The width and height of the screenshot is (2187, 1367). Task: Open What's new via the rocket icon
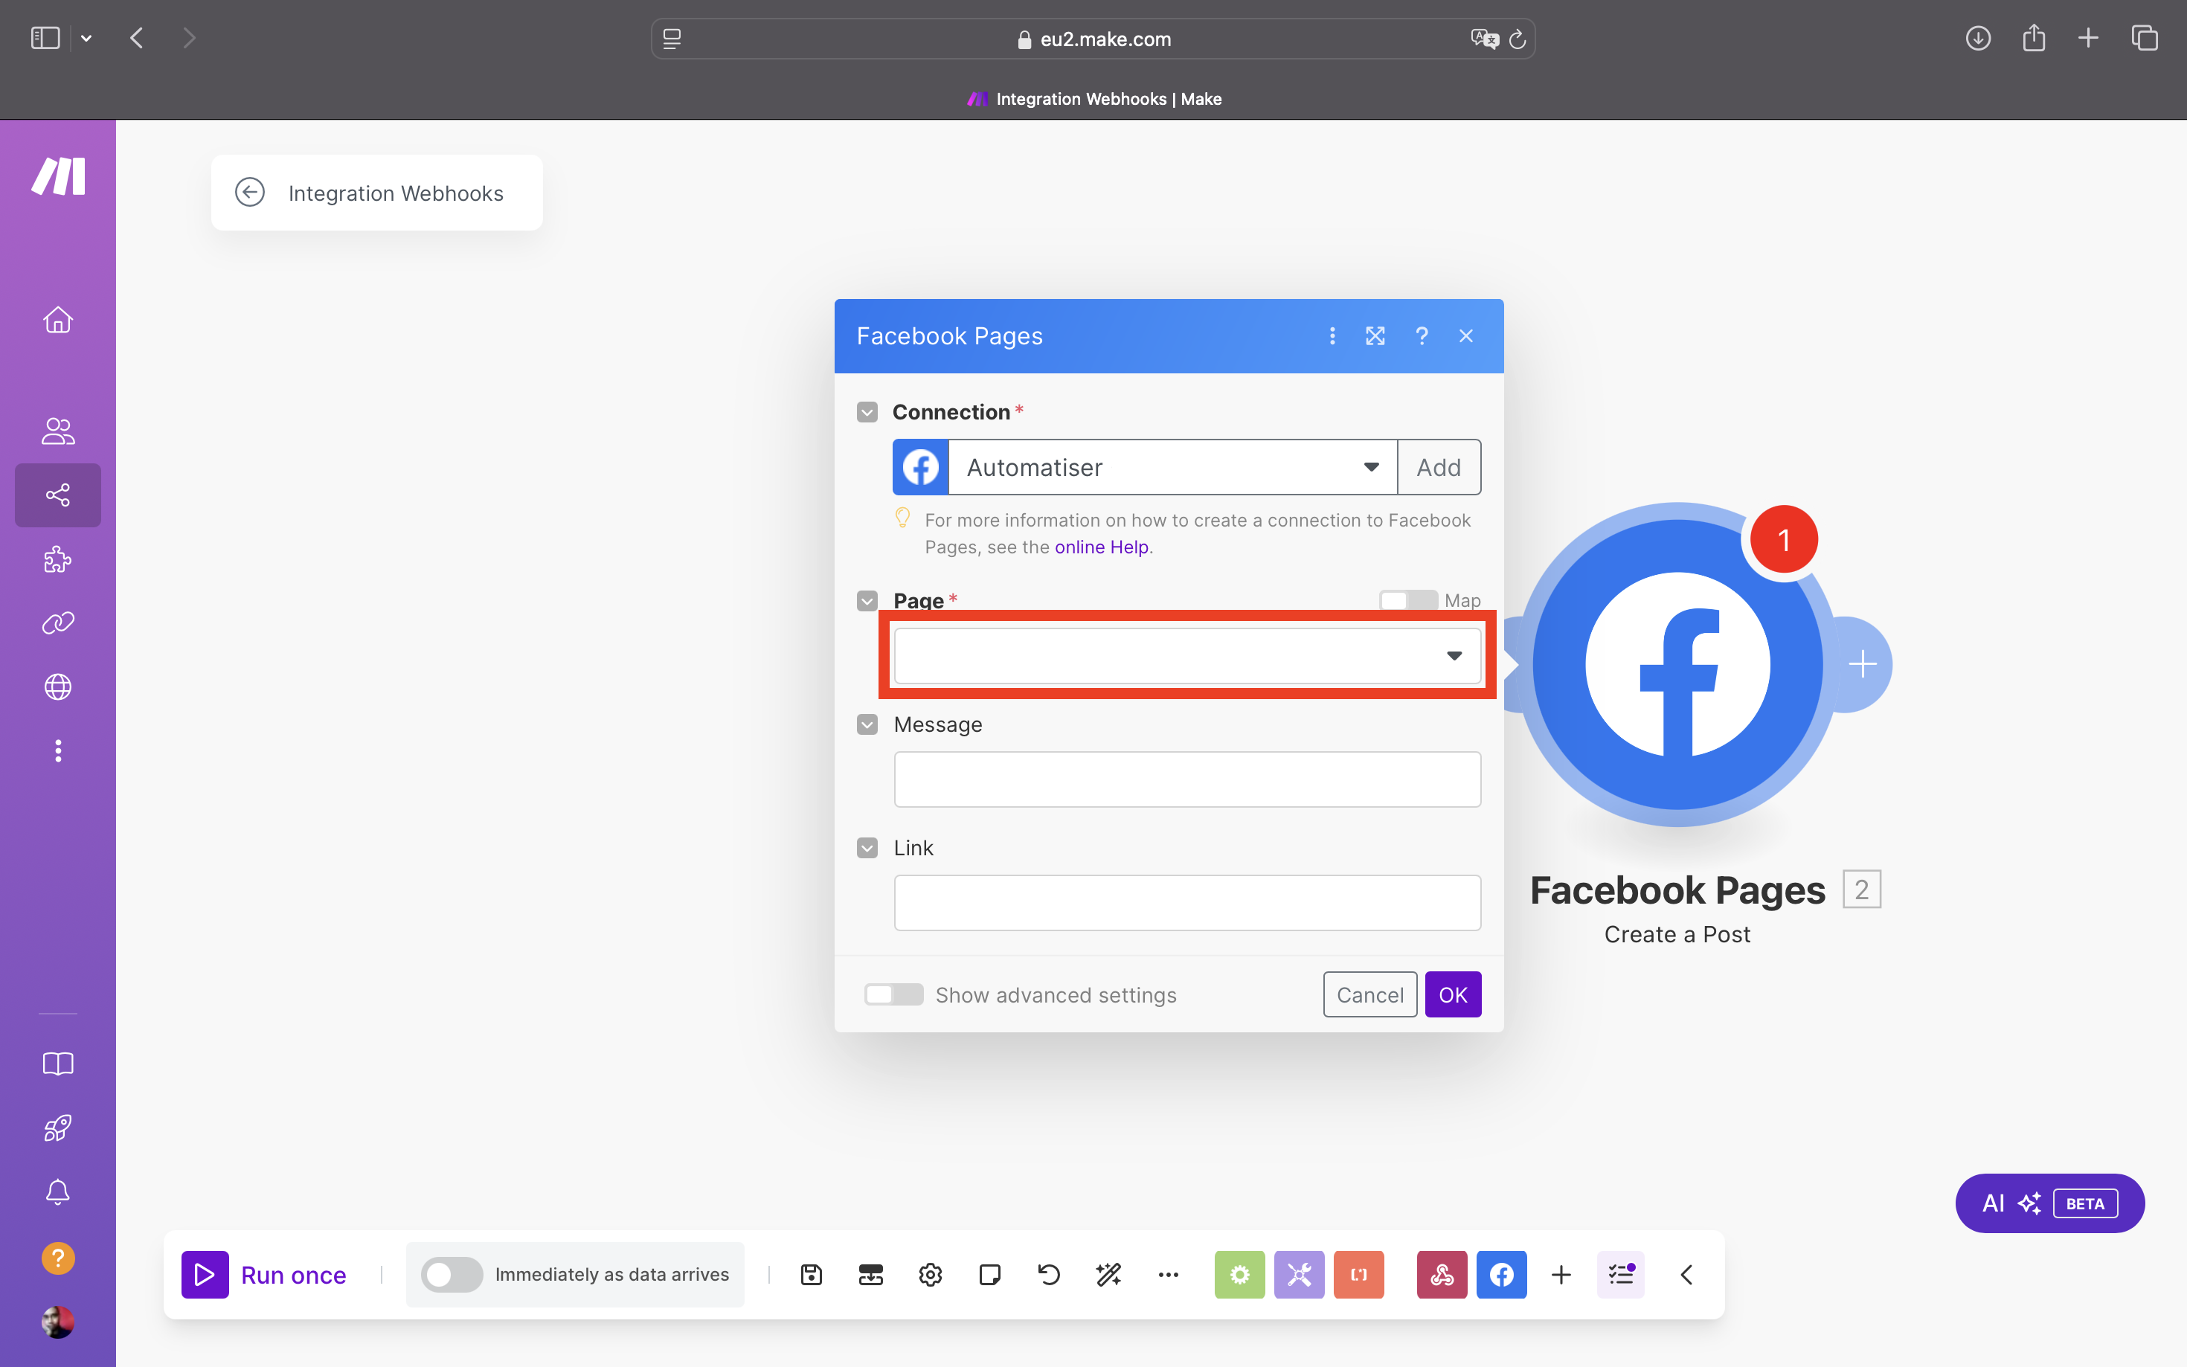coord(58,1128)
